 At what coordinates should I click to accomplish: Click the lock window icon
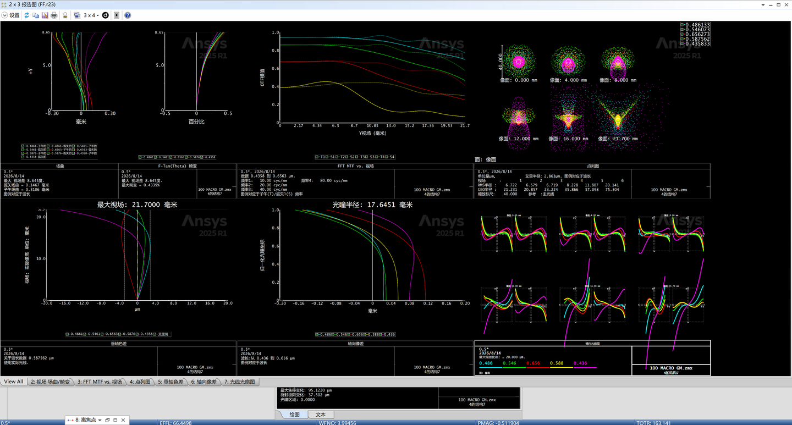coord(65,15)
